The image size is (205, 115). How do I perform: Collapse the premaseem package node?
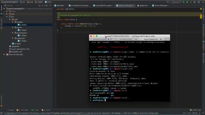13,33
